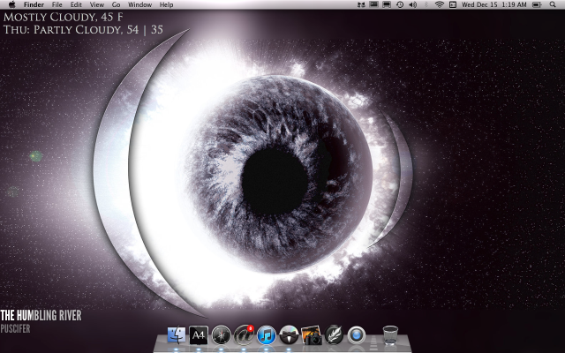
Task: Open the Apple menu
Action: (x=11, y=5)
